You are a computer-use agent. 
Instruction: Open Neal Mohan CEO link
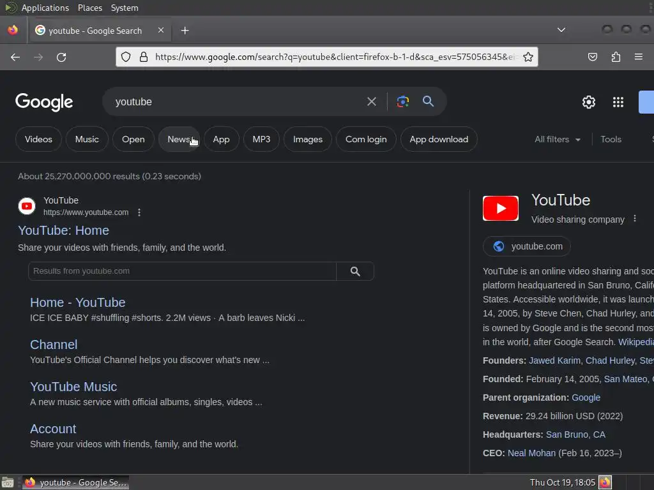tap(531, 453)
